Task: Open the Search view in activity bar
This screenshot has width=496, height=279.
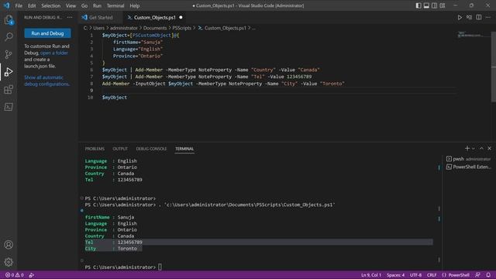Action: 9,37
